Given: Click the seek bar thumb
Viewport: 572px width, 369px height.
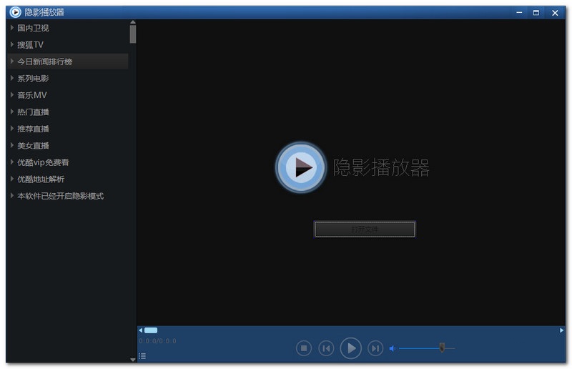Looking at the screenshot, I should 151,330.
